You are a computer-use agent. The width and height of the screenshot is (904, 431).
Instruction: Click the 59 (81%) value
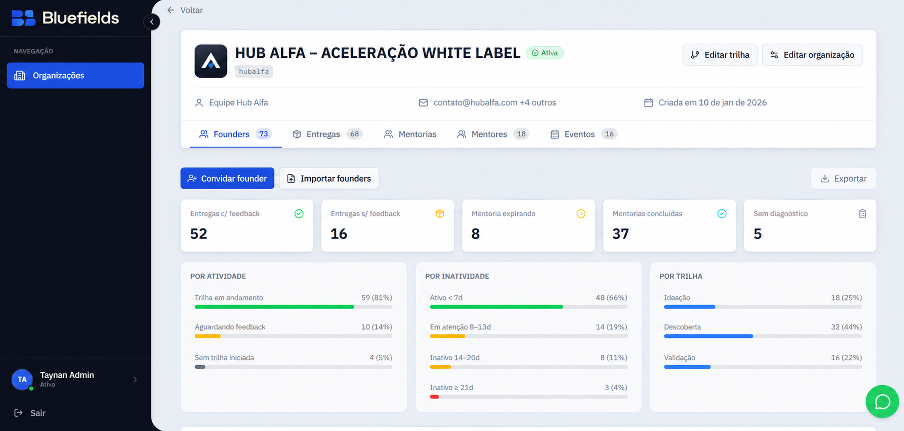pos(377,298)
